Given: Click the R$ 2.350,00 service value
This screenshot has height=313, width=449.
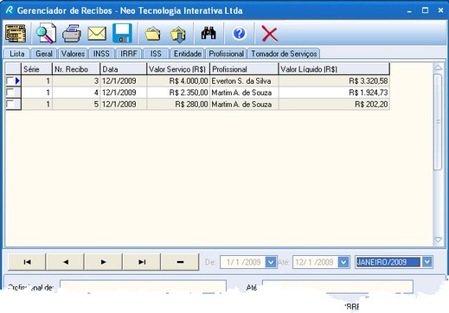Looking at the screenshot, I should point(178,93).
